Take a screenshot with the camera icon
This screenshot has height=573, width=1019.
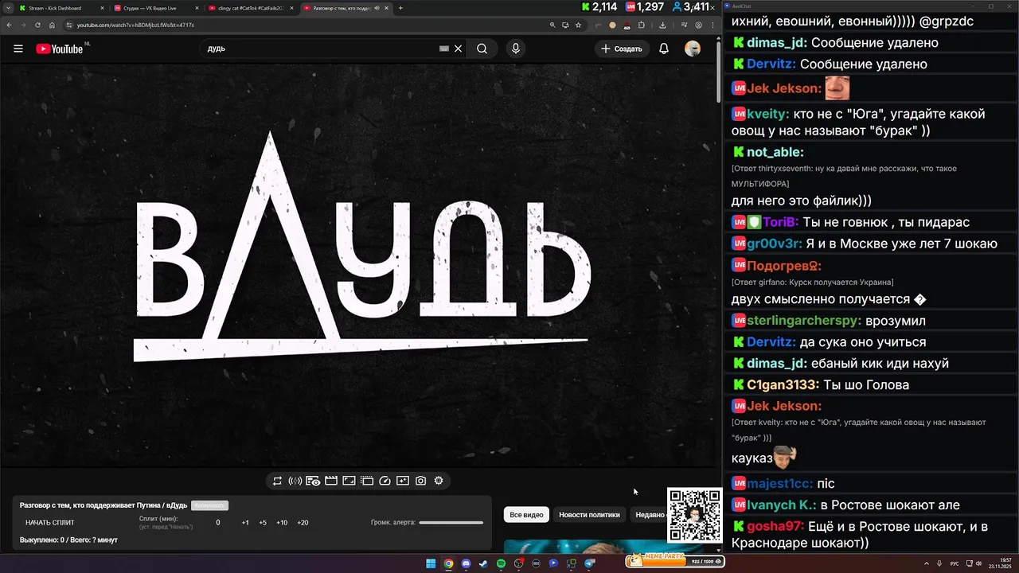420,481
